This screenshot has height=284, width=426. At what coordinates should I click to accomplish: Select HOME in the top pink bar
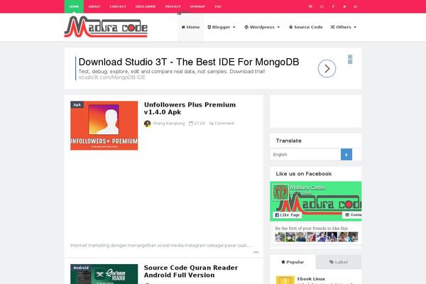(74, 6)
